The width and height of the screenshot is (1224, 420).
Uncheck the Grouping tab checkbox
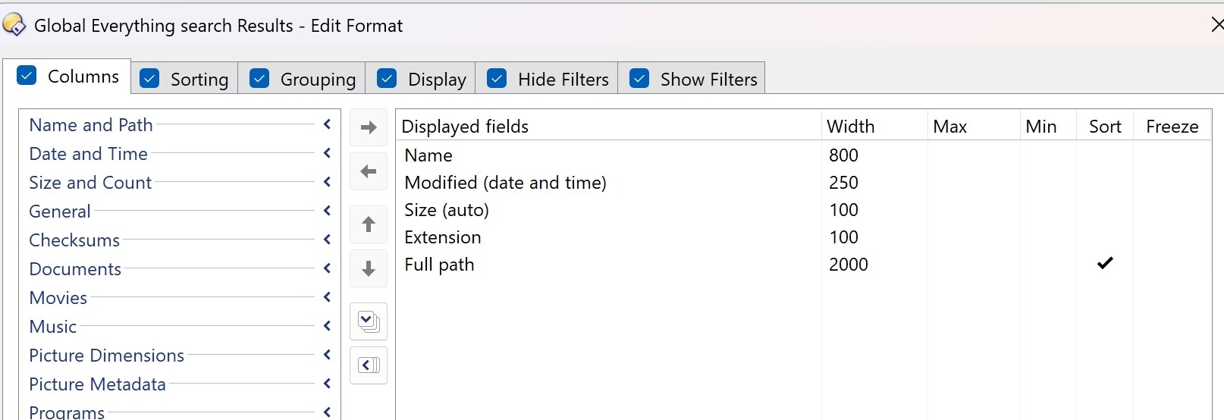[x=259, y=79]
